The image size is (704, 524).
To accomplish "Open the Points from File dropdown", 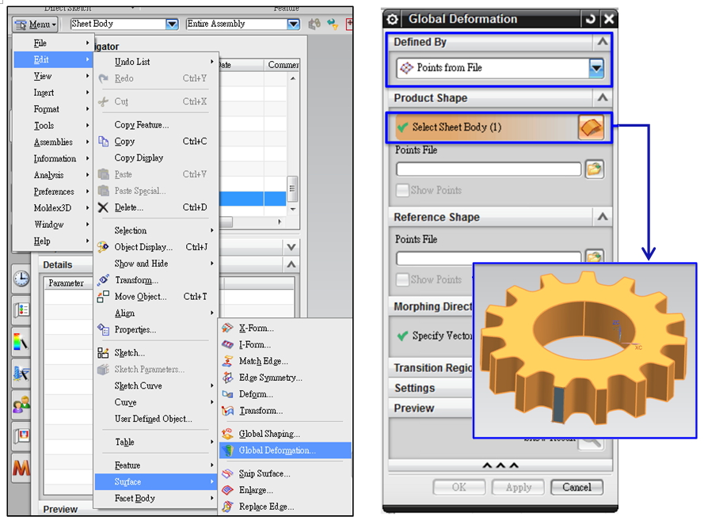I will pyautogui.click(x=596, y=68).
